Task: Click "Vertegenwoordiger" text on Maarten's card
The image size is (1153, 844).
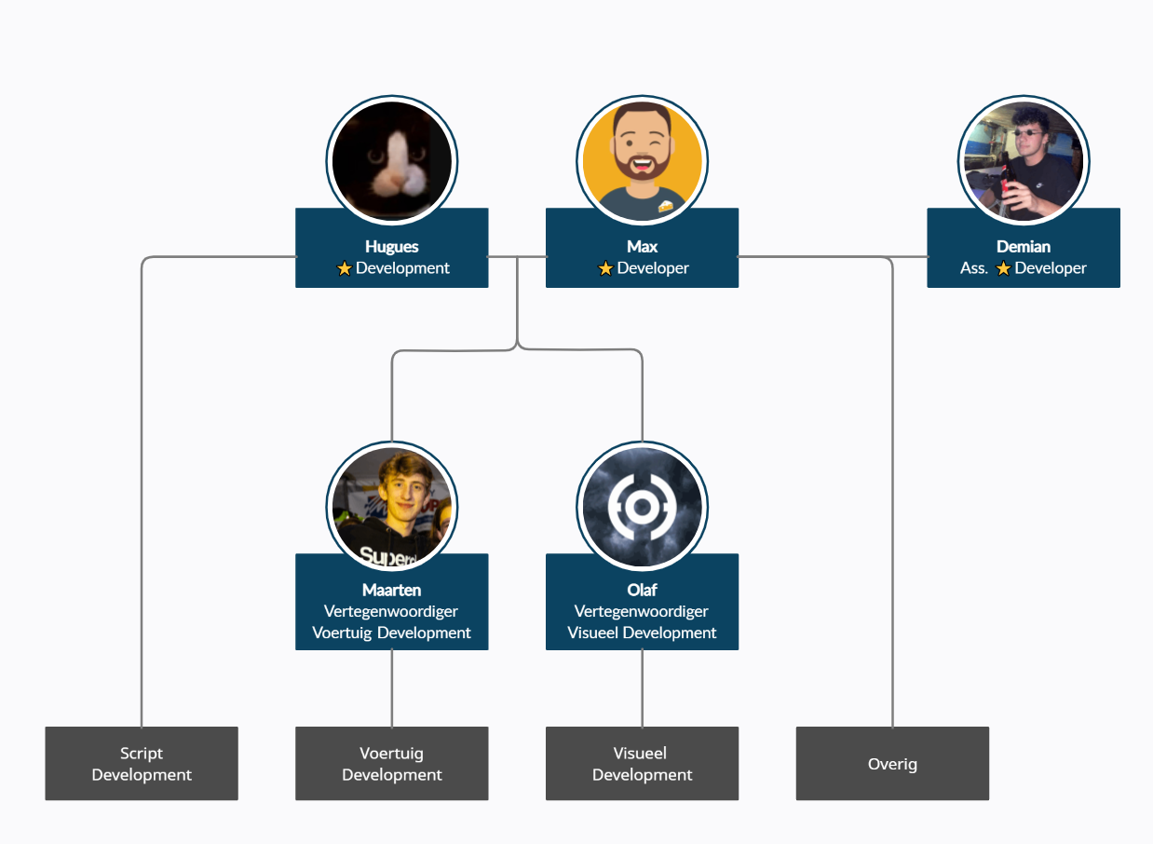Action: 391,611
